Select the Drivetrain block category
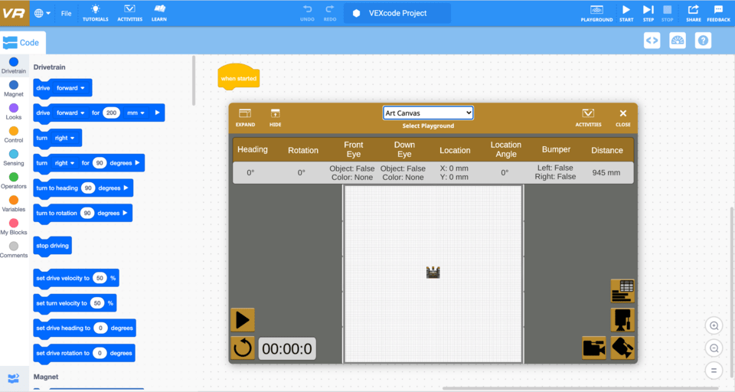735x392 pixels. [14, 65]
